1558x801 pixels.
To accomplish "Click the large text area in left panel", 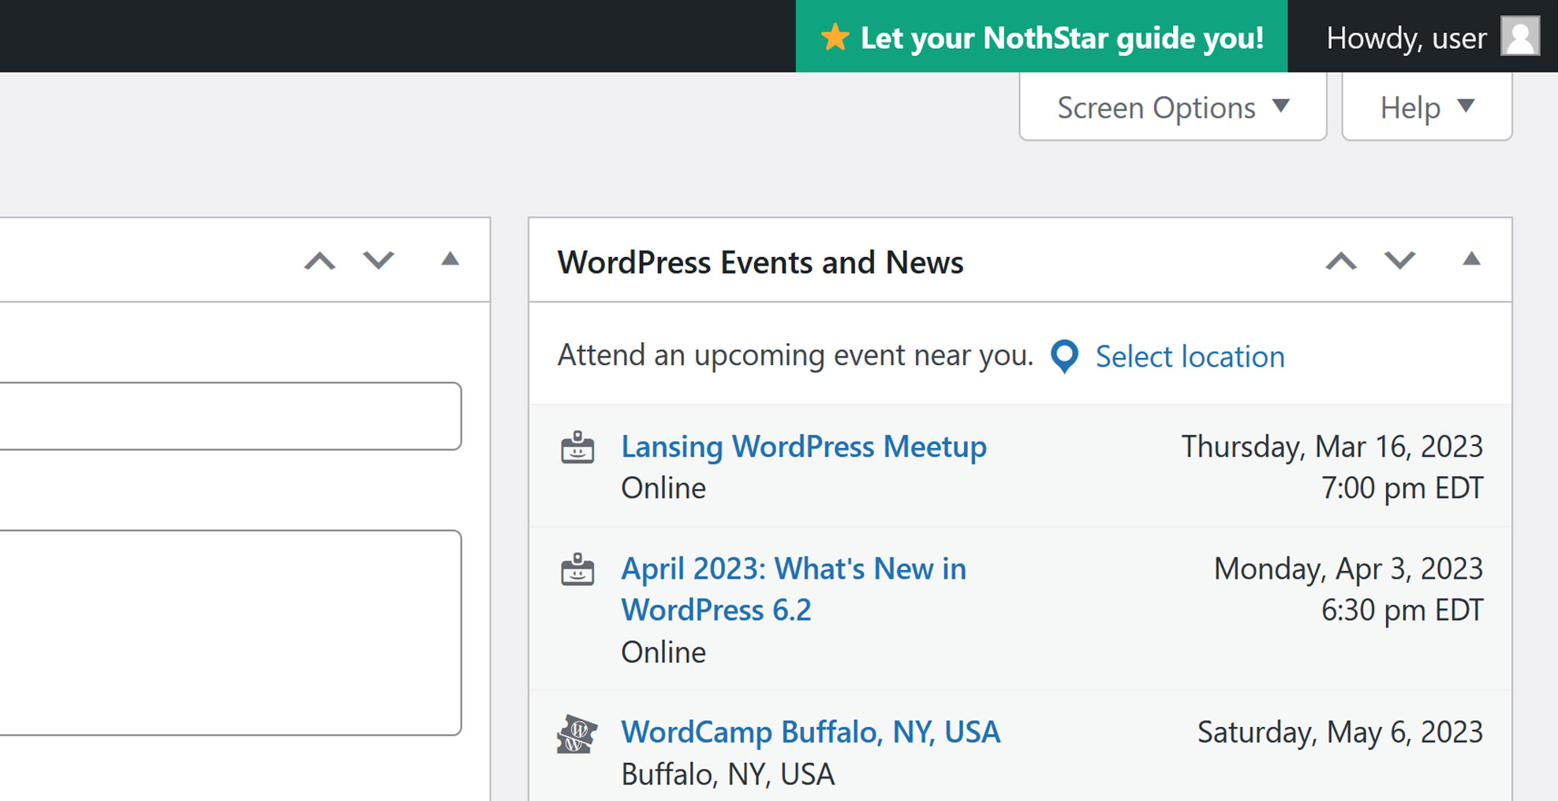I will point(229,632).
